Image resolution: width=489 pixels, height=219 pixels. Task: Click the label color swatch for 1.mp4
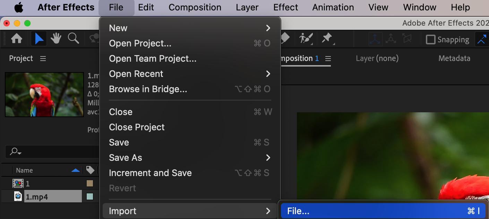(90, 197)
